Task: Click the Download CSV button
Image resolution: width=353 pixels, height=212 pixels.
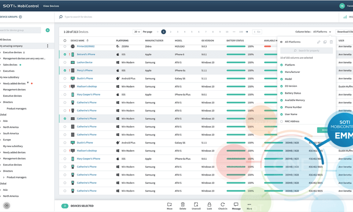Action: (x=344, y=32)
